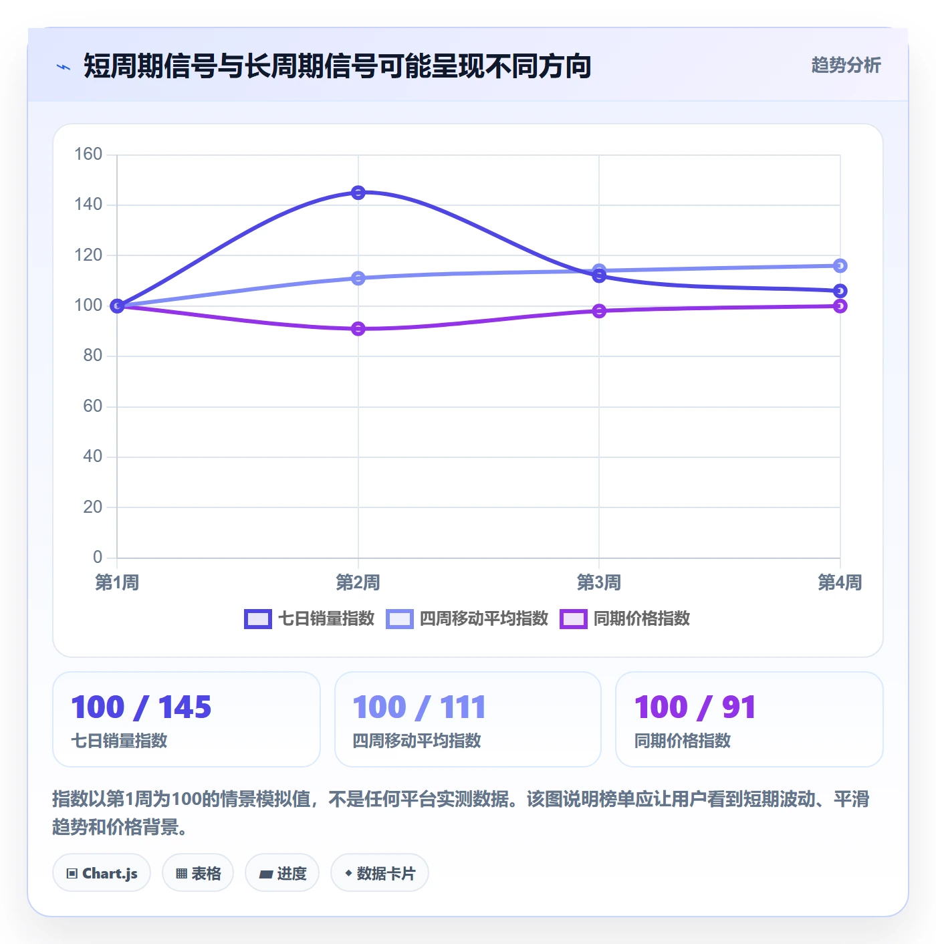Viewport: 936px width, 944px height.
Task: Click the 七日销量指数 legend label
Action: tap(326, 618)
